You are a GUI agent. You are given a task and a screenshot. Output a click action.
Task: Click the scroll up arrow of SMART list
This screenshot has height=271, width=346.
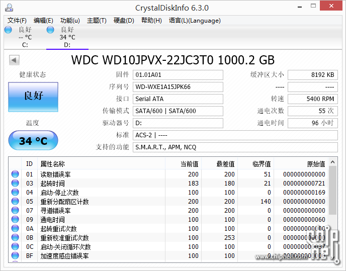click(333, 162)
